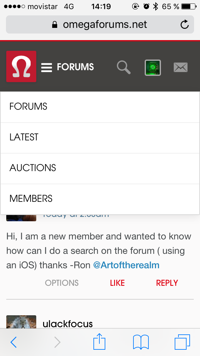Image resolution: width=200 pixels, height=356 pixels.
Task: Reply to the new member's post
Action: click(x=167, y=283)
